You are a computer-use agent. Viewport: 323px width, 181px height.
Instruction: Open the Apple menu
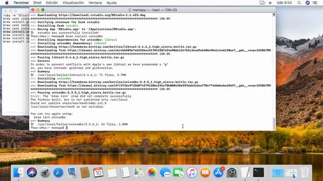click(x=7, y=3)
